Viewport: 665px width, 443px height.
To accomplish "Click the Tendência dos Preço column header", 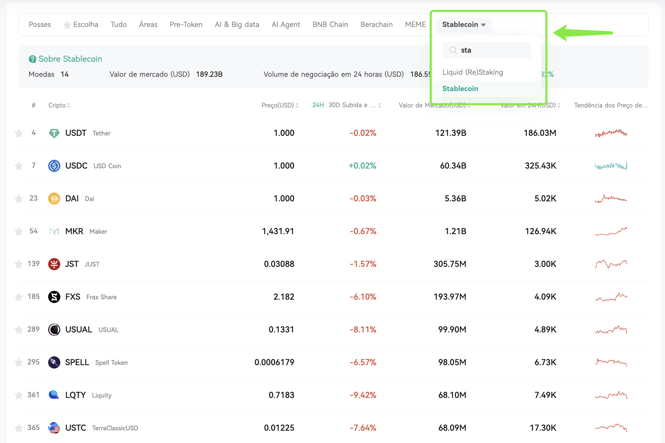I will (611, 105).
